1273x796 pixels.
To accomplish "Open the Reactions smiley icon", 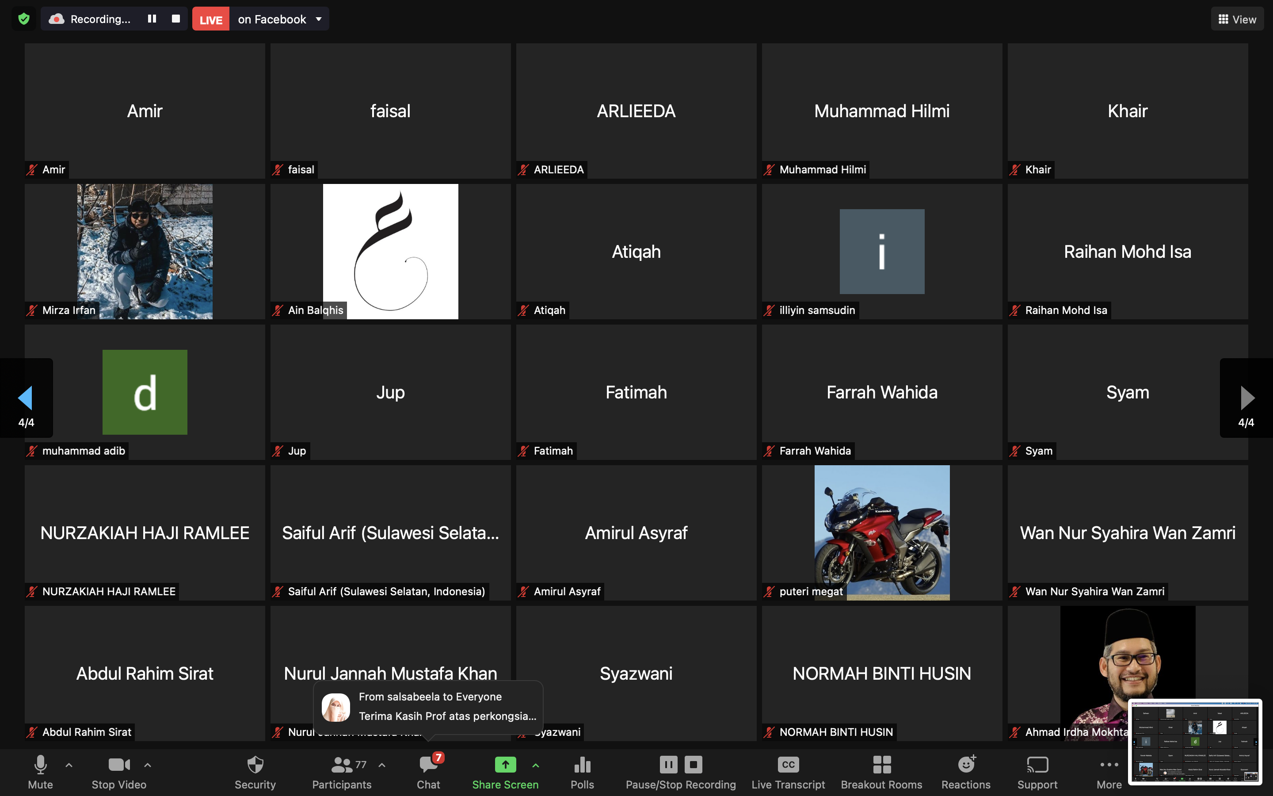I will pyautogui.click(x=966, y=765).
